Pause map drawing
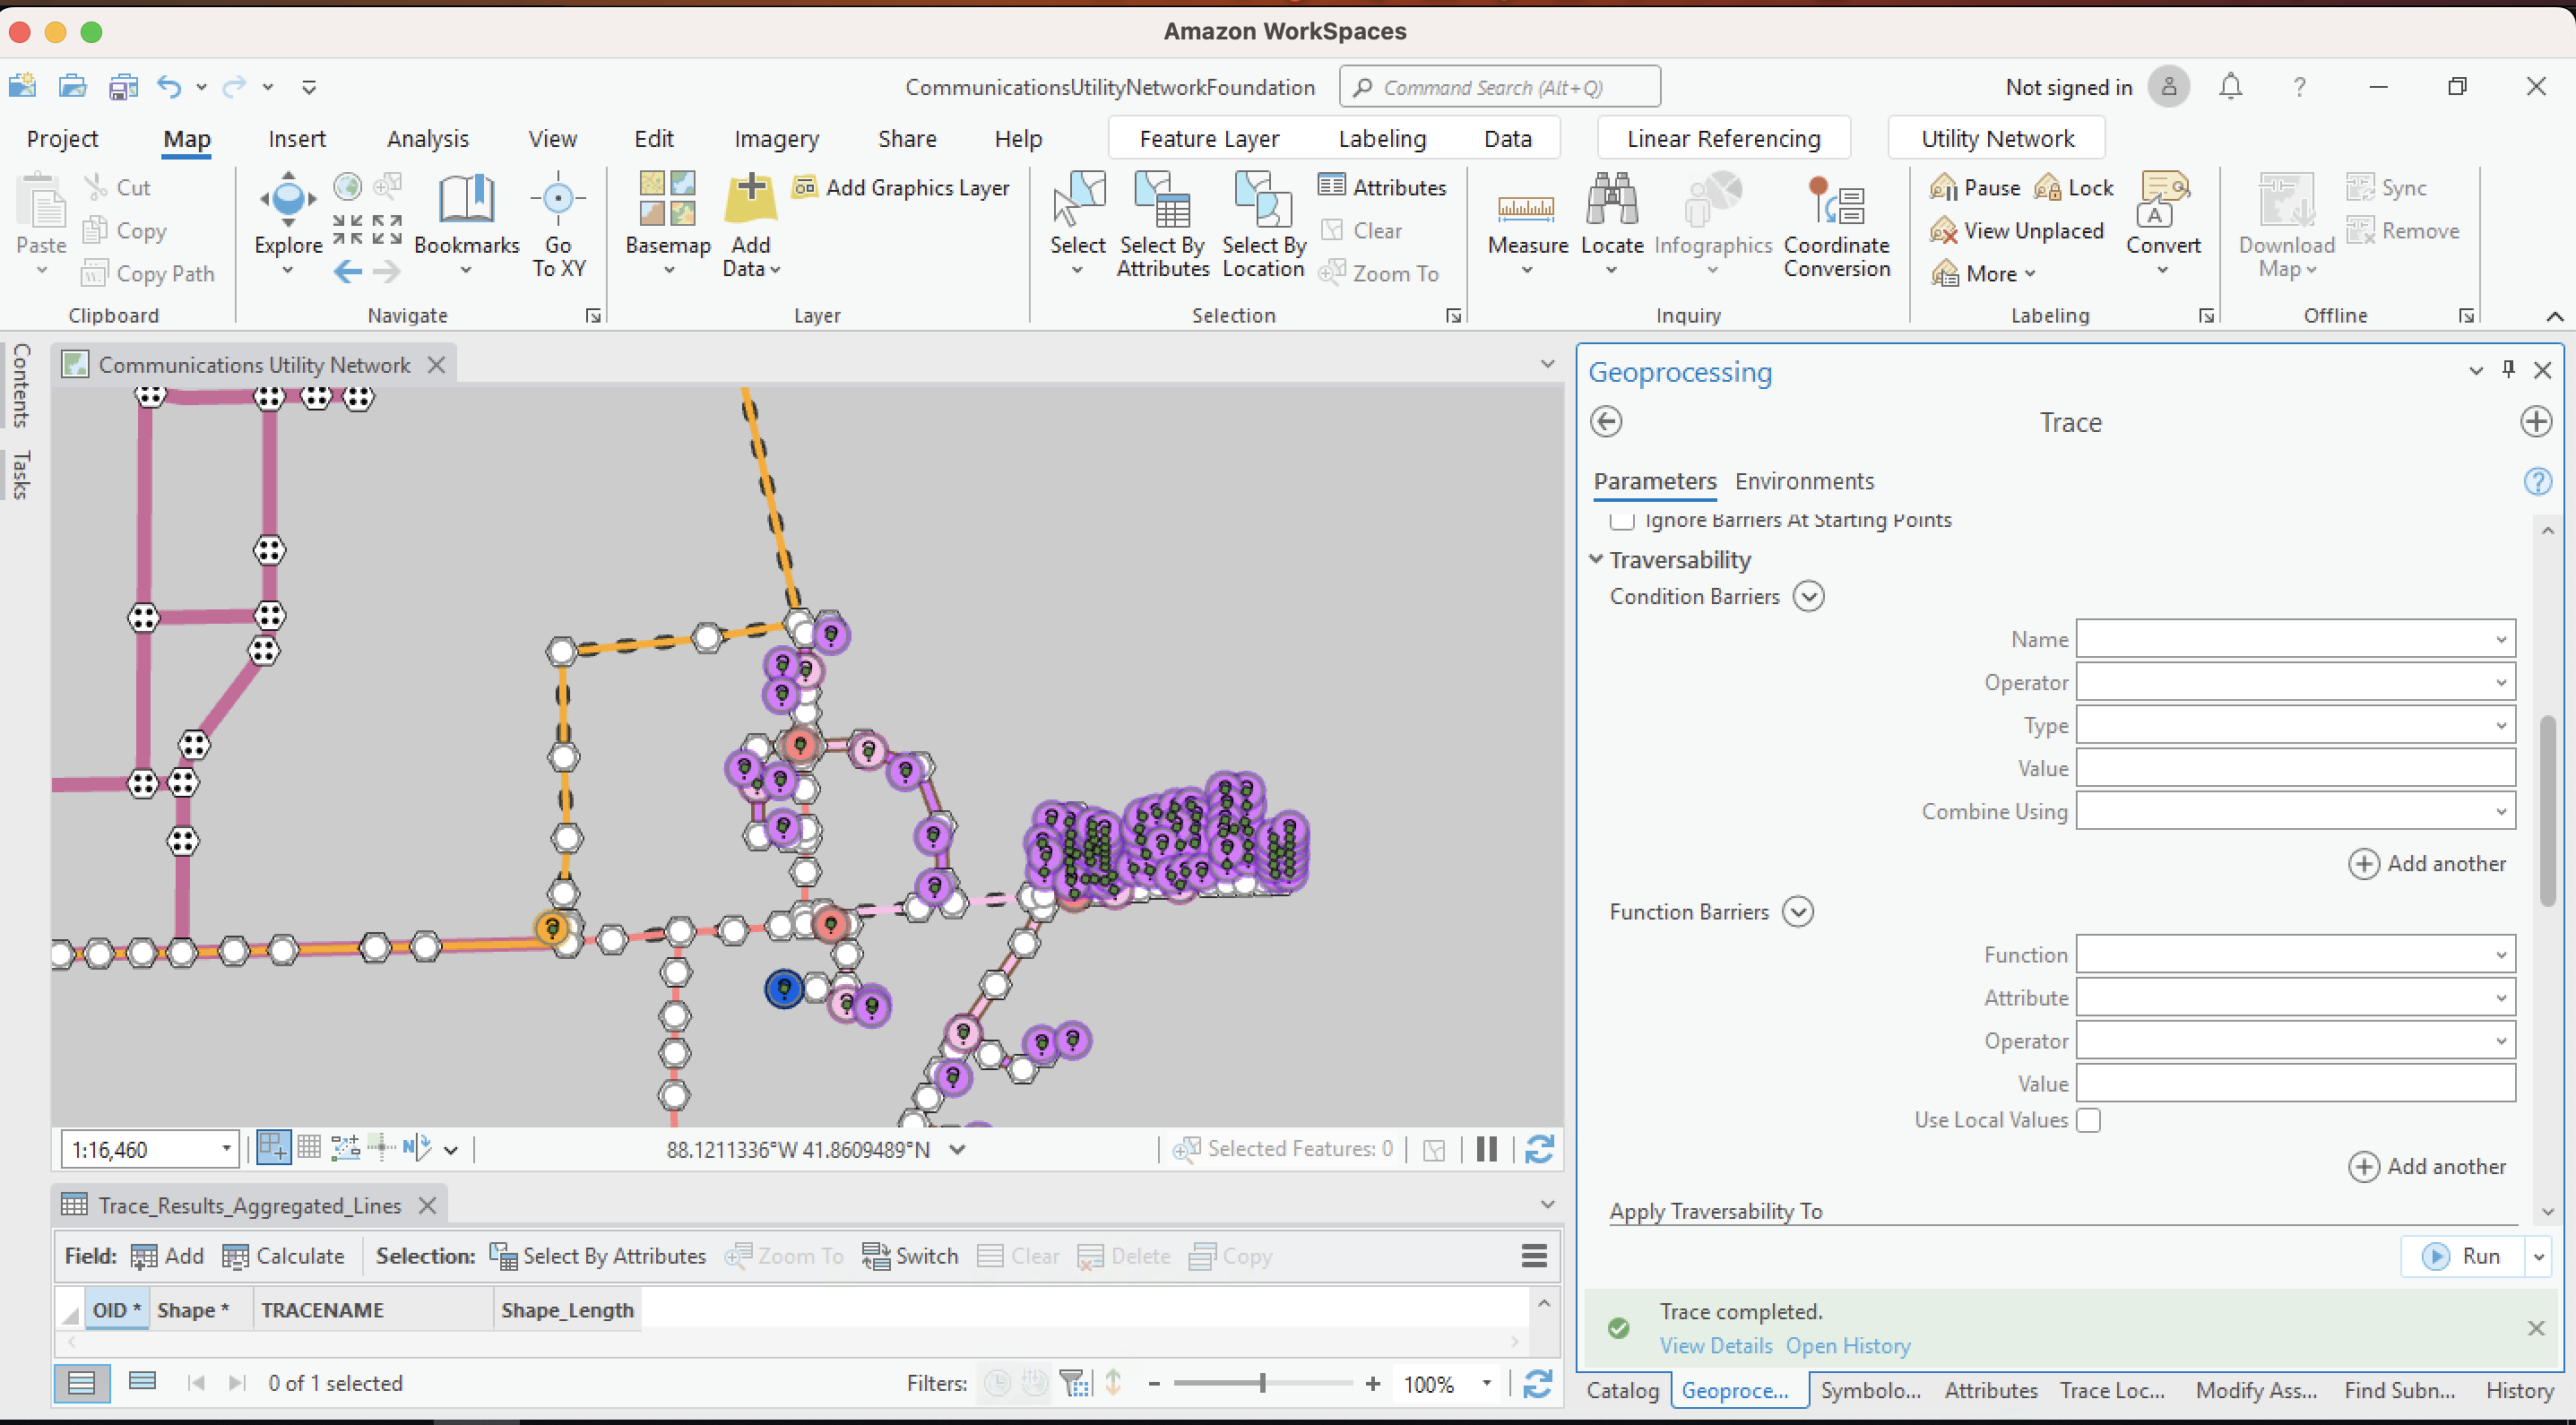 click(x=1487, y=1149)
